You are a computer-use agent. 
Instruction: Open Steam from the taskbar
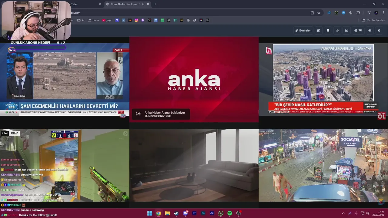click(x=176, y=213)
